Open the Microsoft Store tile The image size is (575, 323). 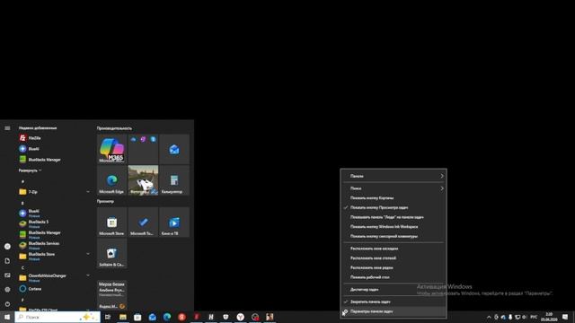(111, 222)
